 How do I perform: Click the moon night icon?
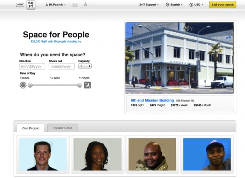point(87,85)
